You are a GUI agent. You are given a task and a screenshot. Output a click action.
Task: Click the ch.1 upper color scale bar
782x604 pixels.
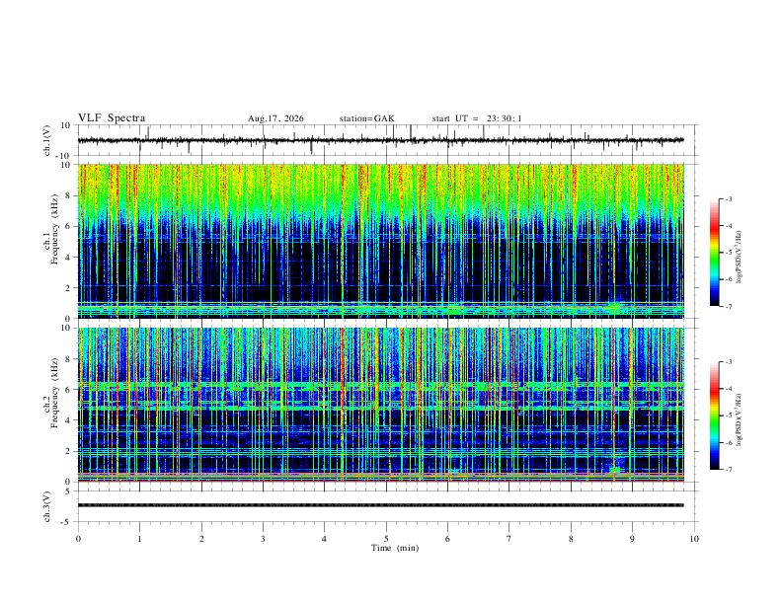[715, 253]
